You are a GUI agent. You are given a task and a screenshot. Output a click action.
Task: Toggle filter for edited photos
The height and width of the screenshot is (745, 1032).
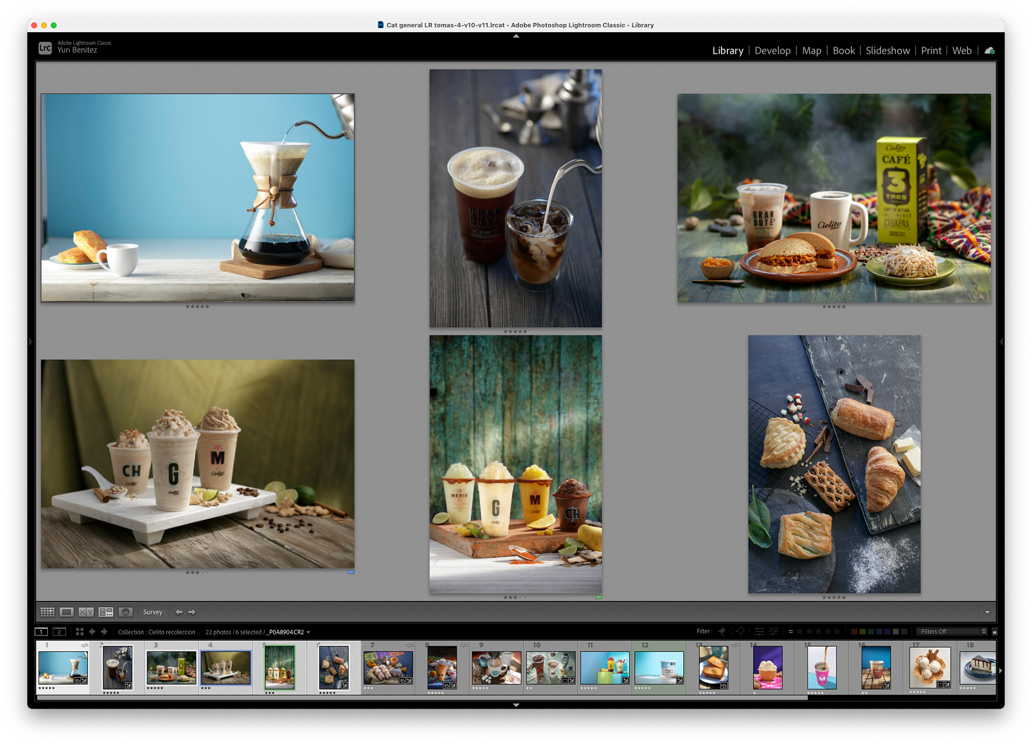point(759,632)
